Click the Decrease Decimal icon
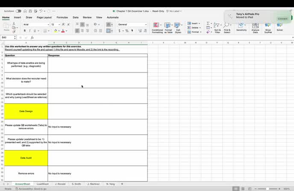 [x=145, y=31]
